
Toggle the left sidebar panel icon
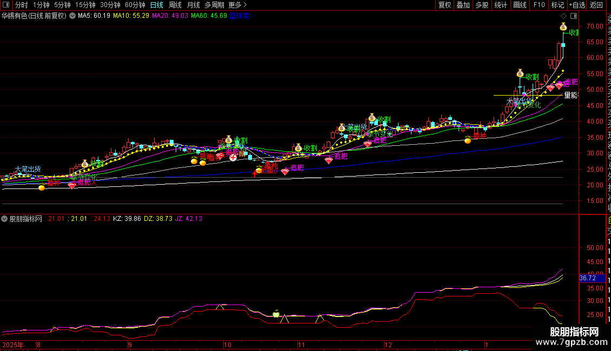coord(6,5)
